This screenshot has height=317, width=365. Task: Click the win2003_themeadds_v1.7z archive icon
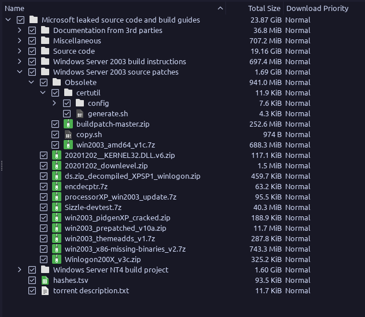(57, 238)
